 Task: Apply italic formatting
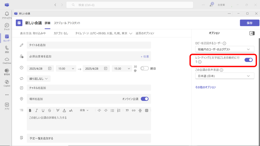pos(36,110)
